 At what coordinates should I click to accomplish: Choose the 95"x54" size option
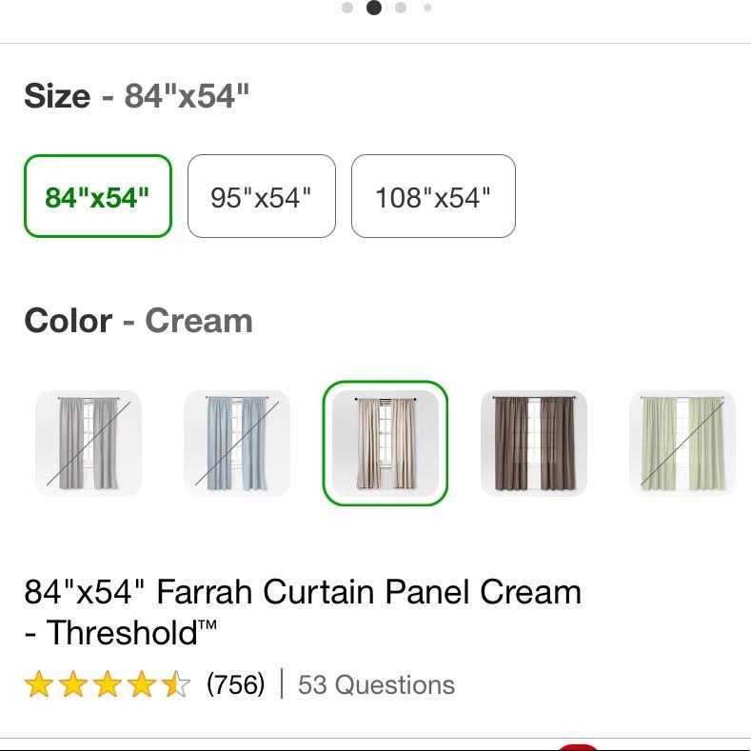(x=262, y=196)
